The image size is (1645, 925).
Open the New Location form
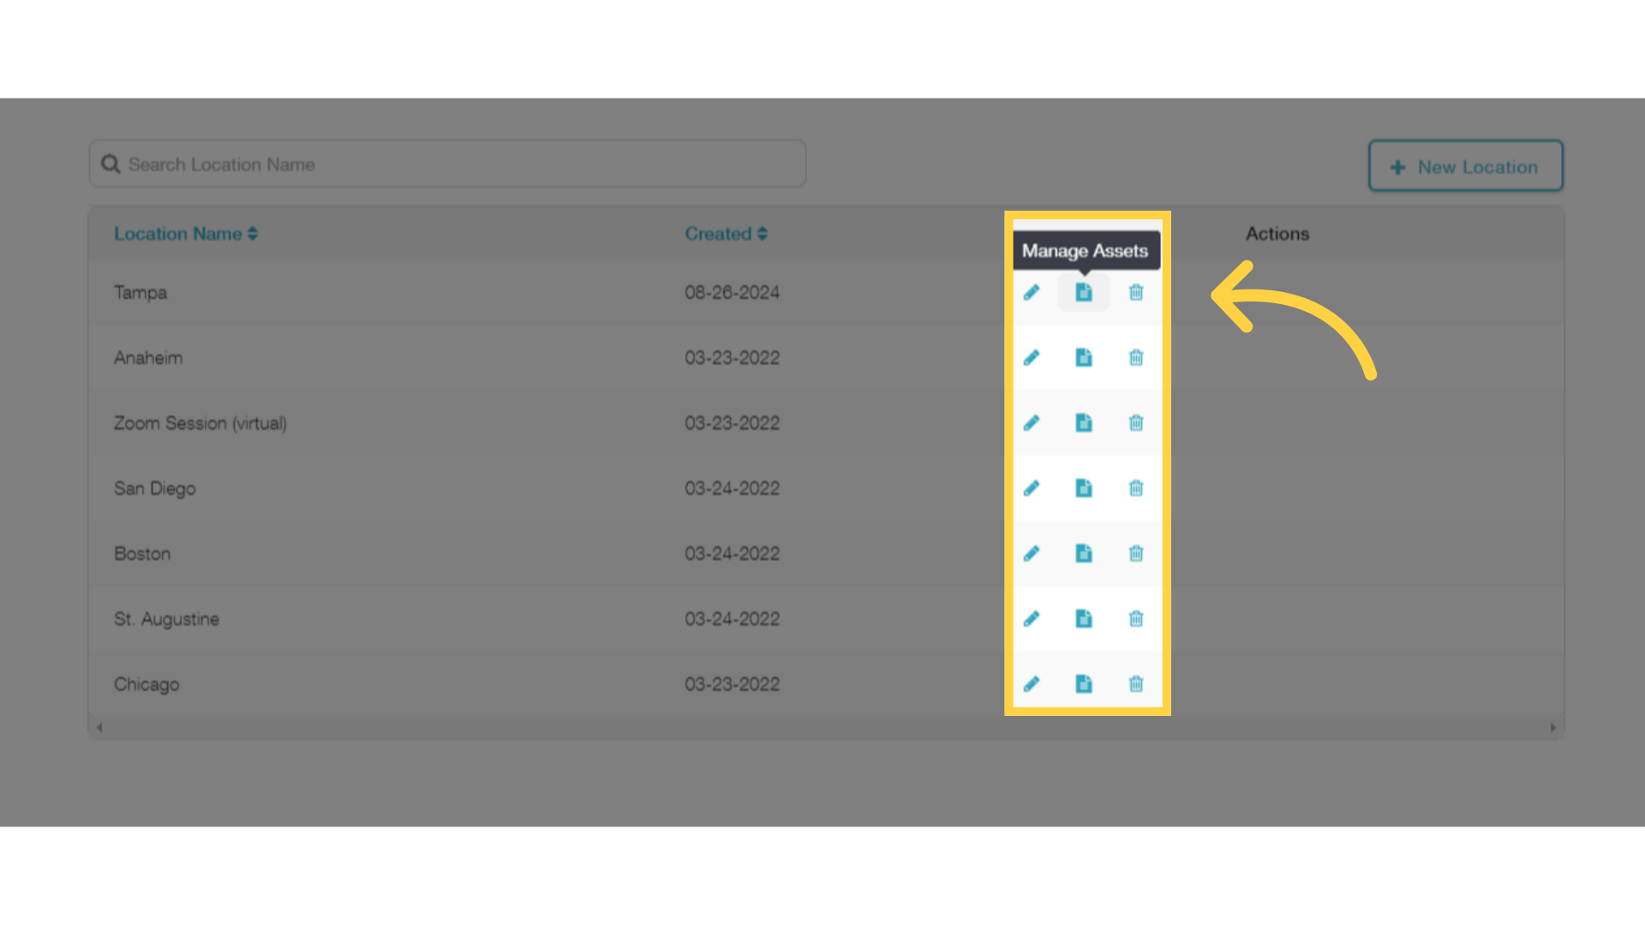(x=1465, y=166)
